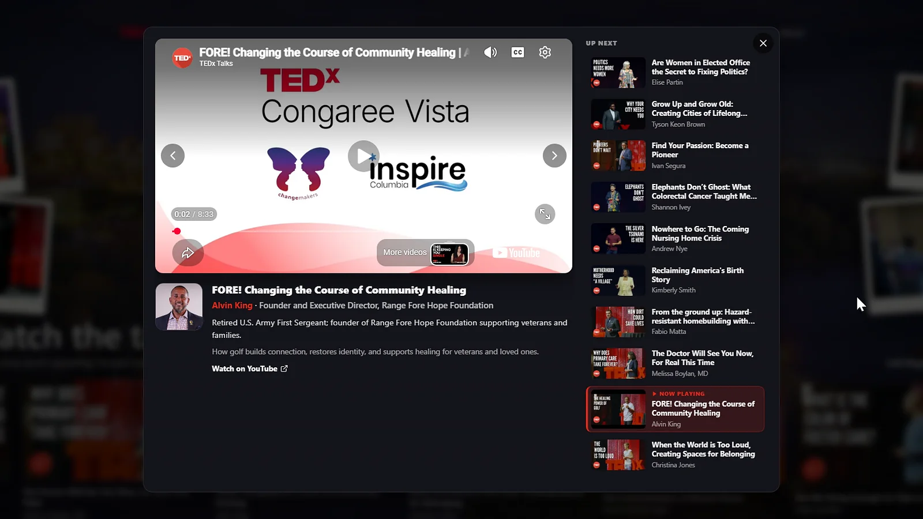Click thumbnail for Kimberly Smith's talk
923x519 pixels.
[x=618, y=280]
